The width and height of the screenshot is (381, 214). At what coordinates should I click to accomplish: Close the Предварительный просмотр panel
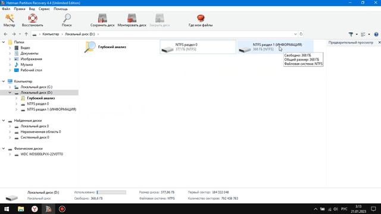pyautogui.click(x=379, y=42)
